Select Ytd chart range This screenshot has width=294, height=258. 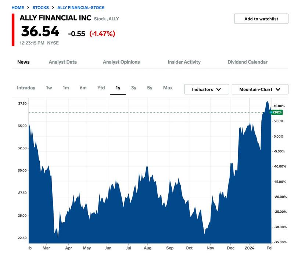click(x=101, y=88)
